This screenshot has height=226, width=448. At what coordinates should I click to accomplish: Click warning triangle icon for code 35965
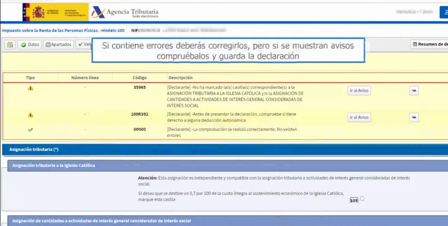pyautogui.click(x=30, y=88)
